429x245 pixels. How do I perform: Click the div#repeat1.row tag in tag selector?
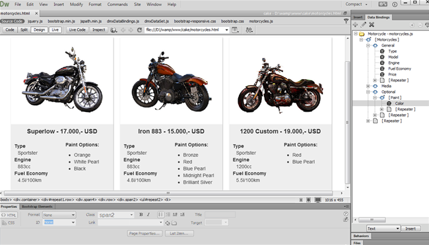pyautogui.click(x=57, y=200)
